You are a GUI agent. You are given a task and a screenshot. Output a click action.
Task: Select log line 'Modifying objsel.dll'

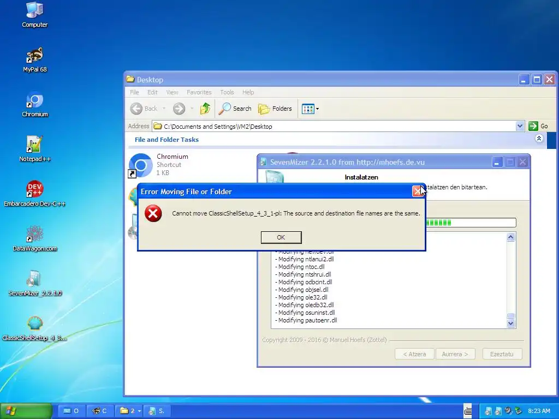tap(301, 290)
